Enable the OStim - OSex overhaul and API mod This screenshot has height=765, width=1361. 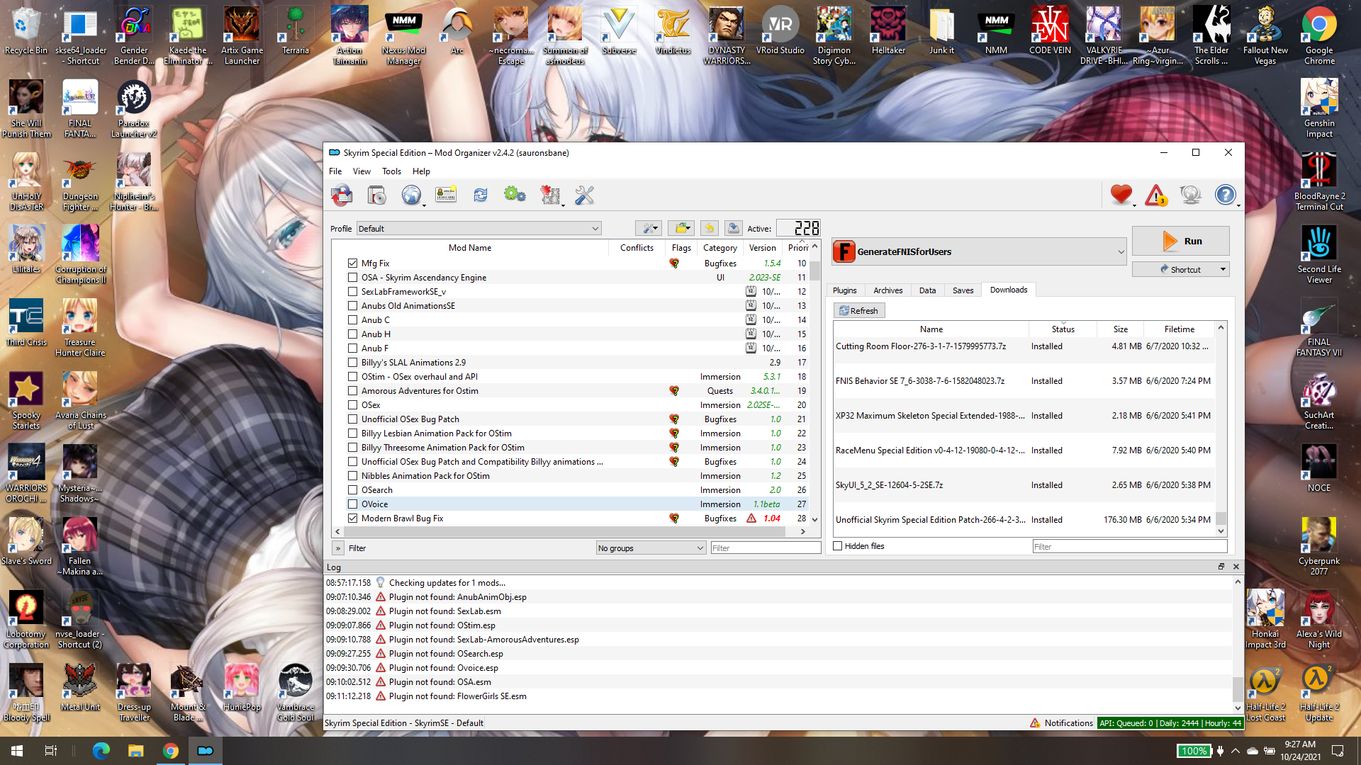pyautogui.click(x=352, y=377)
